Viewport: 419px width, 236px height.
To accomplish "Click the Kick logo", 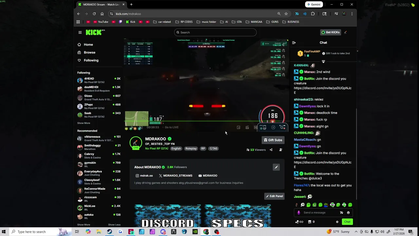I will click(95, 32).
